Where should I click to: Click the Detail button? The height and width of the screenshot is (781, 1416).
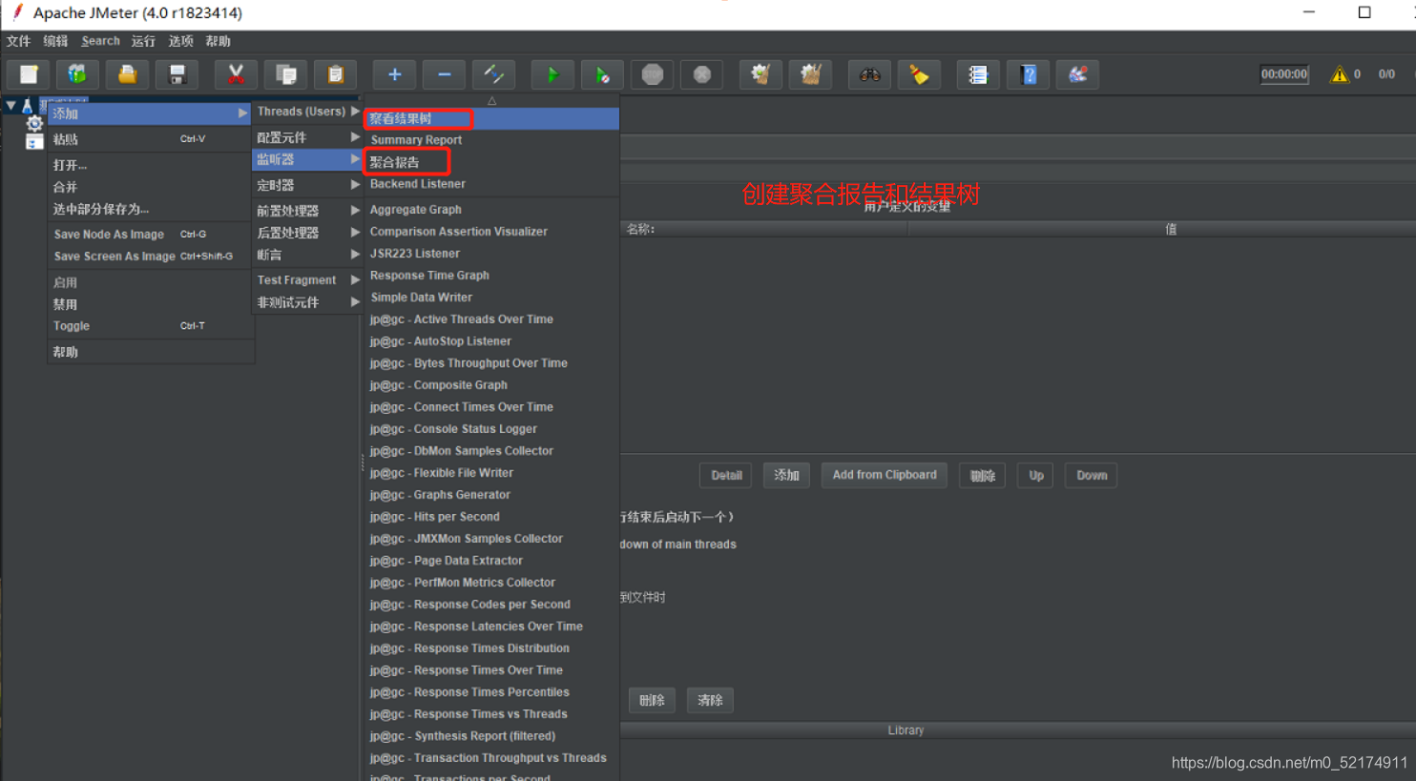coord(726,475)
